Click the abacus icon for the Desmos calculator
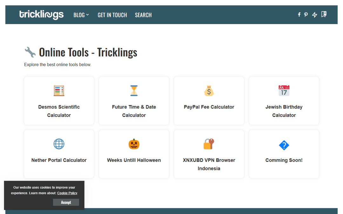 tap(59, 91)
